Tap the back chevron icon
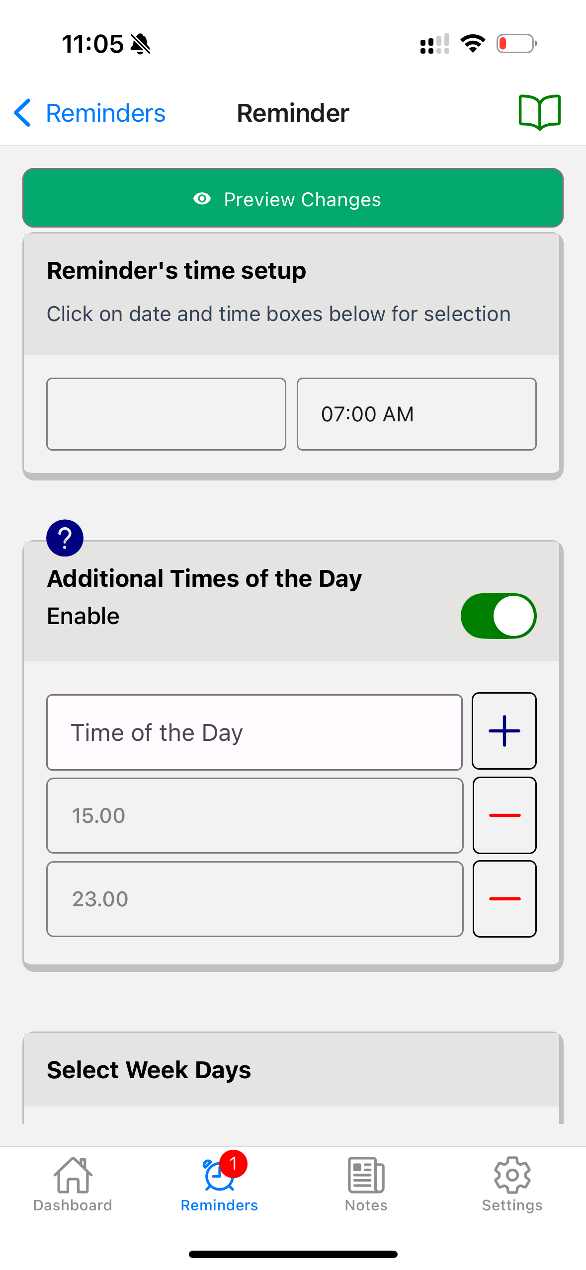The height and width of the screenshot is (1270, 586). point(23,113)
